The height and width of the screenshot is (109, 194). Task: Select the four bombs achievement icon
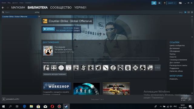click(54, 68)
